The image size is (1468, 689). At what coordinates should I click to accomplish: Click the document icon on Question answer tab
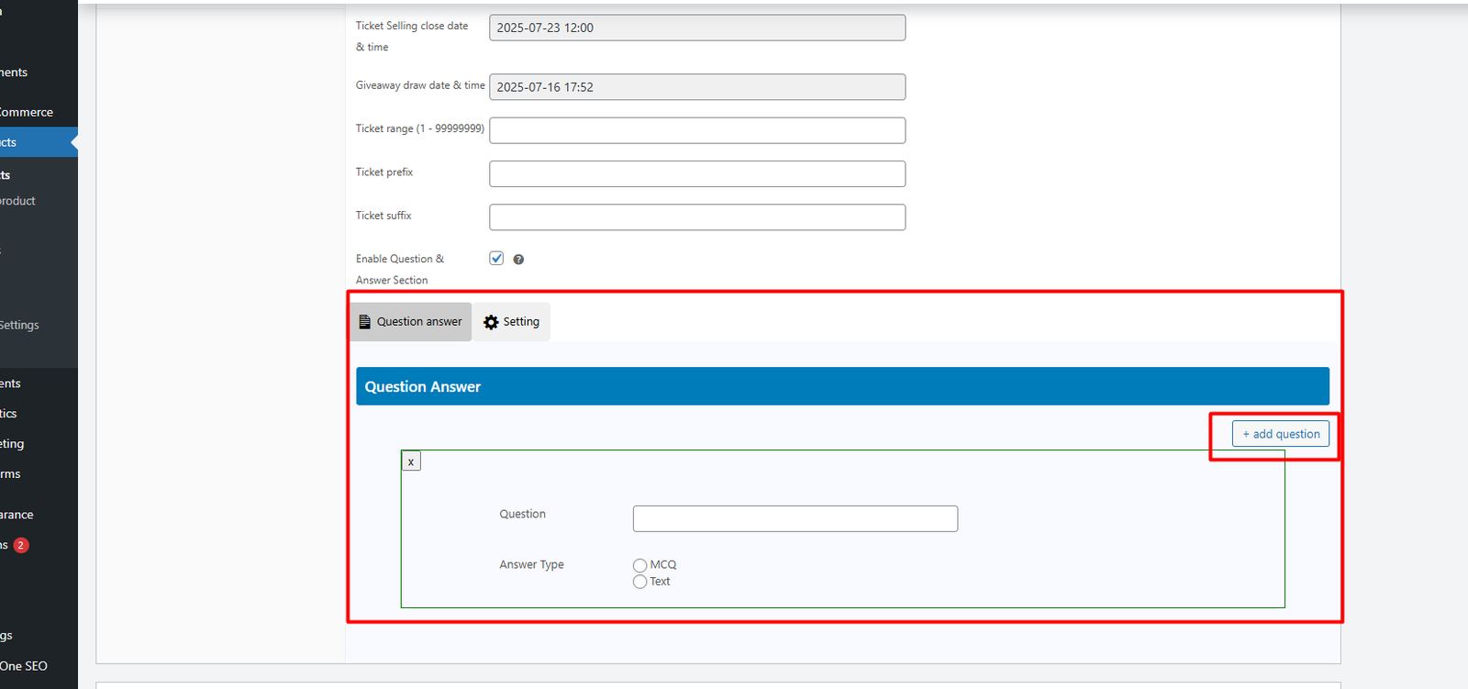click(364, 322)
